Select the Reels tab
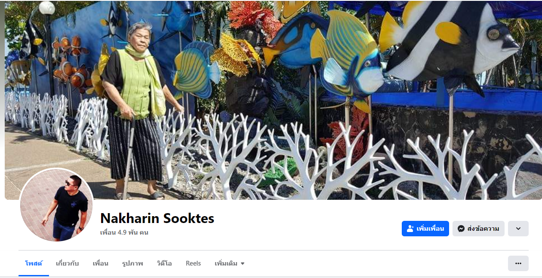Viewport: 542px width, 278px height. point(193,263)
